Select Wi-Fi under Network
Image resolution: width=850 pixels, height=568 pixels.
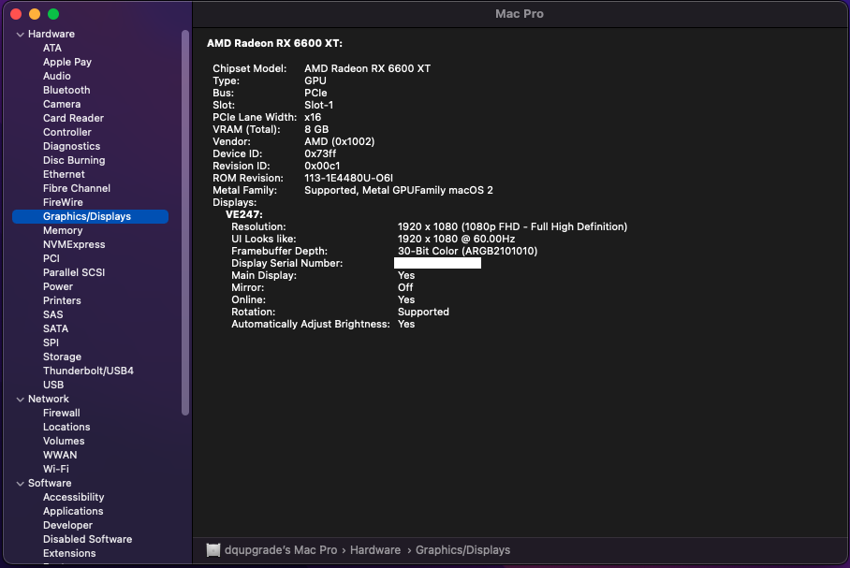click(56, 470)
